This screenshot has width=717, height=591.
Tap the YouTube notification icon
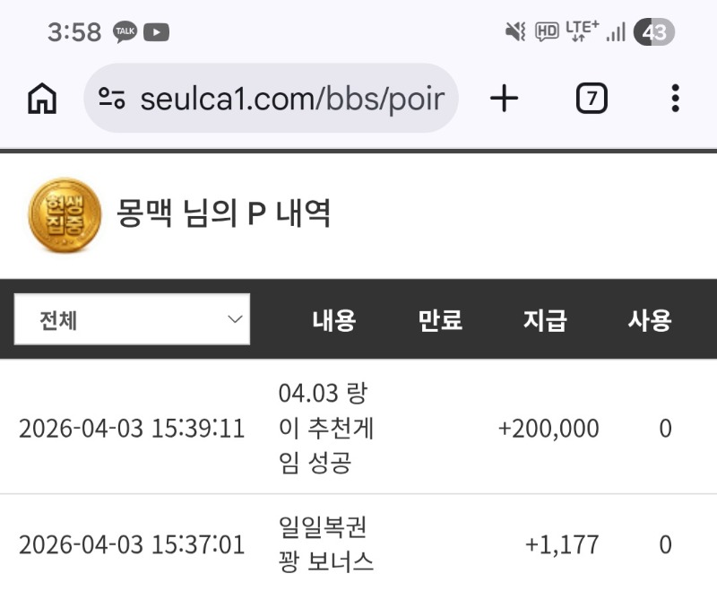[156, 33]
